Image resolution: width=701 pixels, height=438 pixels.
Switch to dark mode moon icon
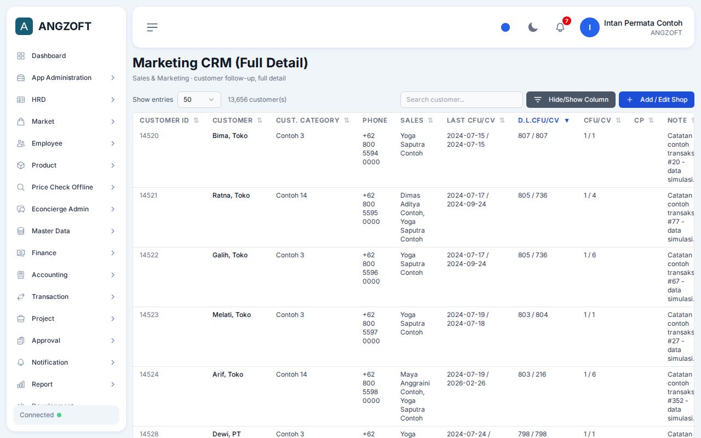pos(533,27)
